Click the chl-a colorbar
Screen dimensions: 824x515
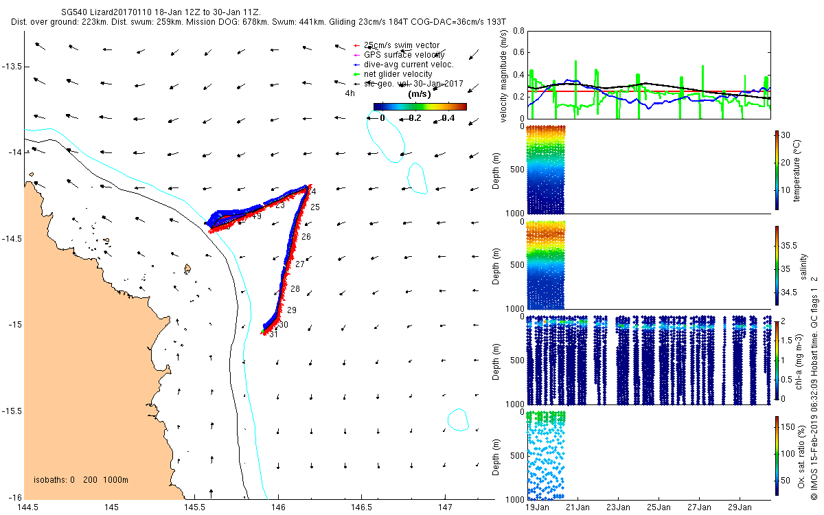pyautogui.click(x=777, y=360)
